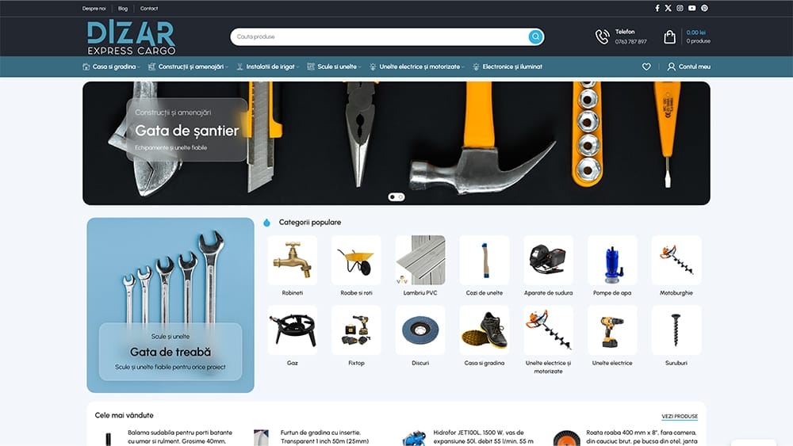Click the Cauta produse search field

(x=379, y=36)
